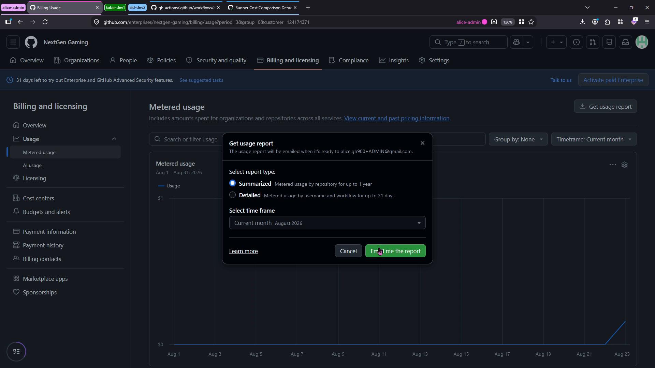The width and height of the screenshot is (655, 368).
Task: Open the notifications inbox icon
Action: click(x=625, y=42)
